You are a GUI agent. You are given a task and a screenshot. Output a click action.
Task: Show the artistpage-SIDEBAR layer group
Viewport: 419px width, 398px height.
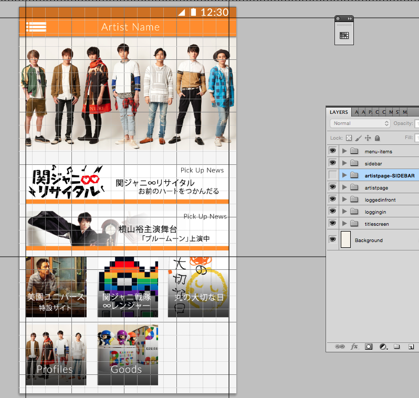332,175
